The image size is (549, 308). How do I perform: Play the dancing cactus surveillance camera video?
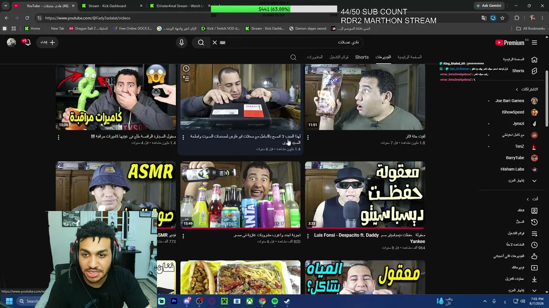(116, 97)
